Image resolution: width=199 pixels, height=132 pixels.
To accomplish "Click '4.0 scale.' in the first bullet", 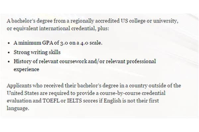I will pyautogui.click(x=91, y=43).
